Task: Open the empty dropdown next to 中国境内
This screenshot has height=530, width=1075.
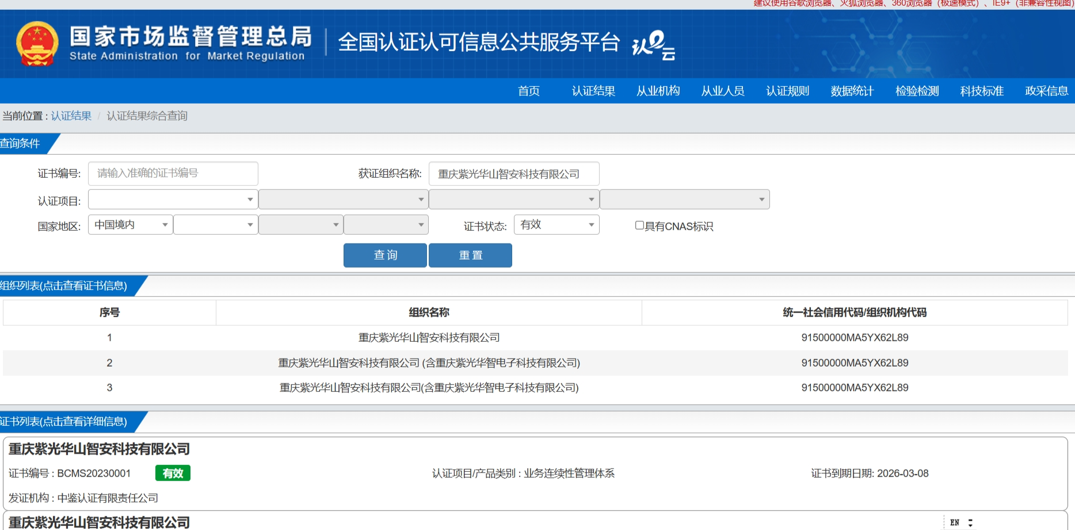Action: (216, 224)
